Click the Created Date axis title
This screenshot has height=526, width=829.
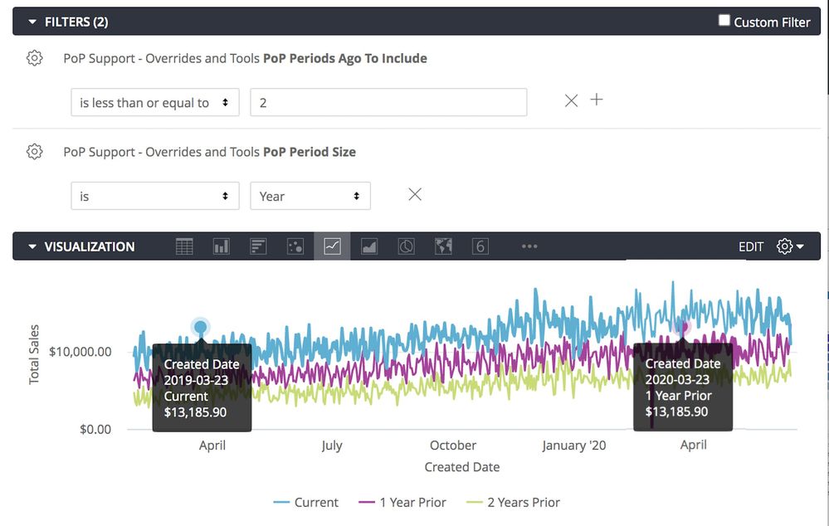462,467
